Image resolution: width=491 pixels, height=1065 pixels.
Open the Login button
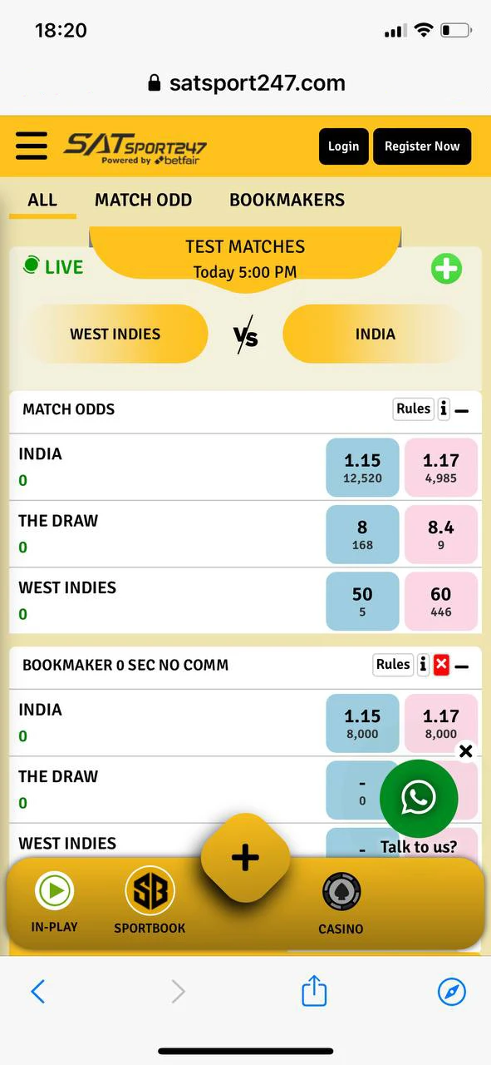coord(343,146)
